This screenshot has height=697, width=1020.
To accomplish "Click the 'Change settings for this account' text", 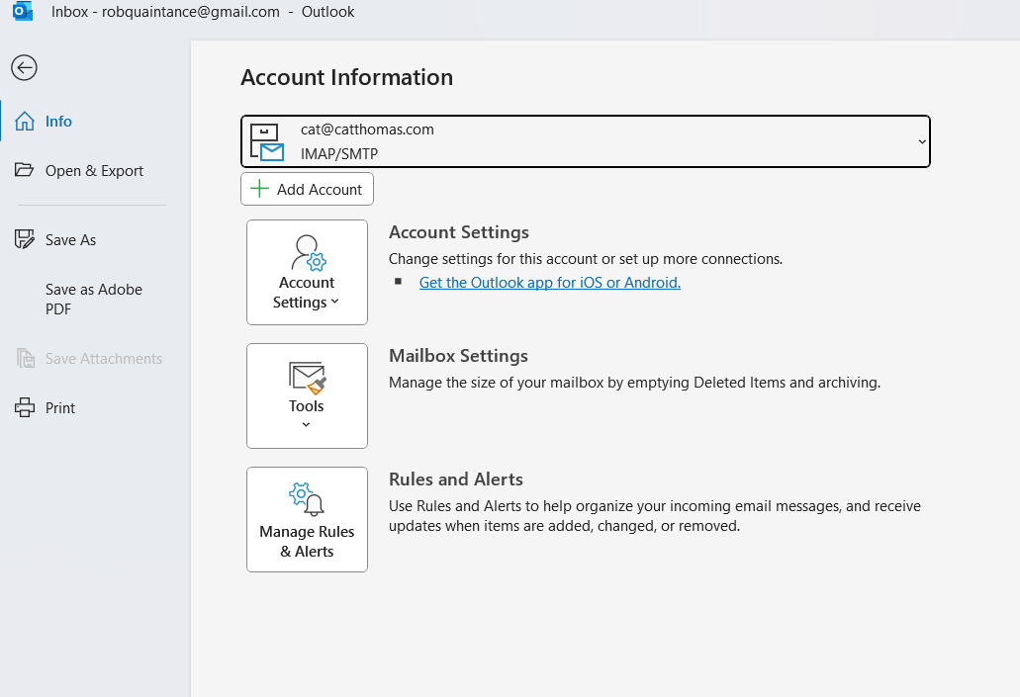I will pyautogui.click(x=586, y=259).
